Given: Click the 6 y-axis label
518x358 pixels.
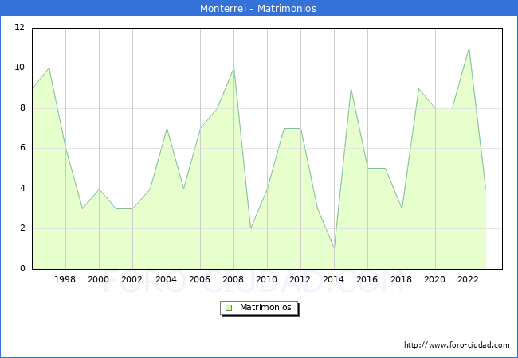Looking at the screenshot, I should click(22, 148).
